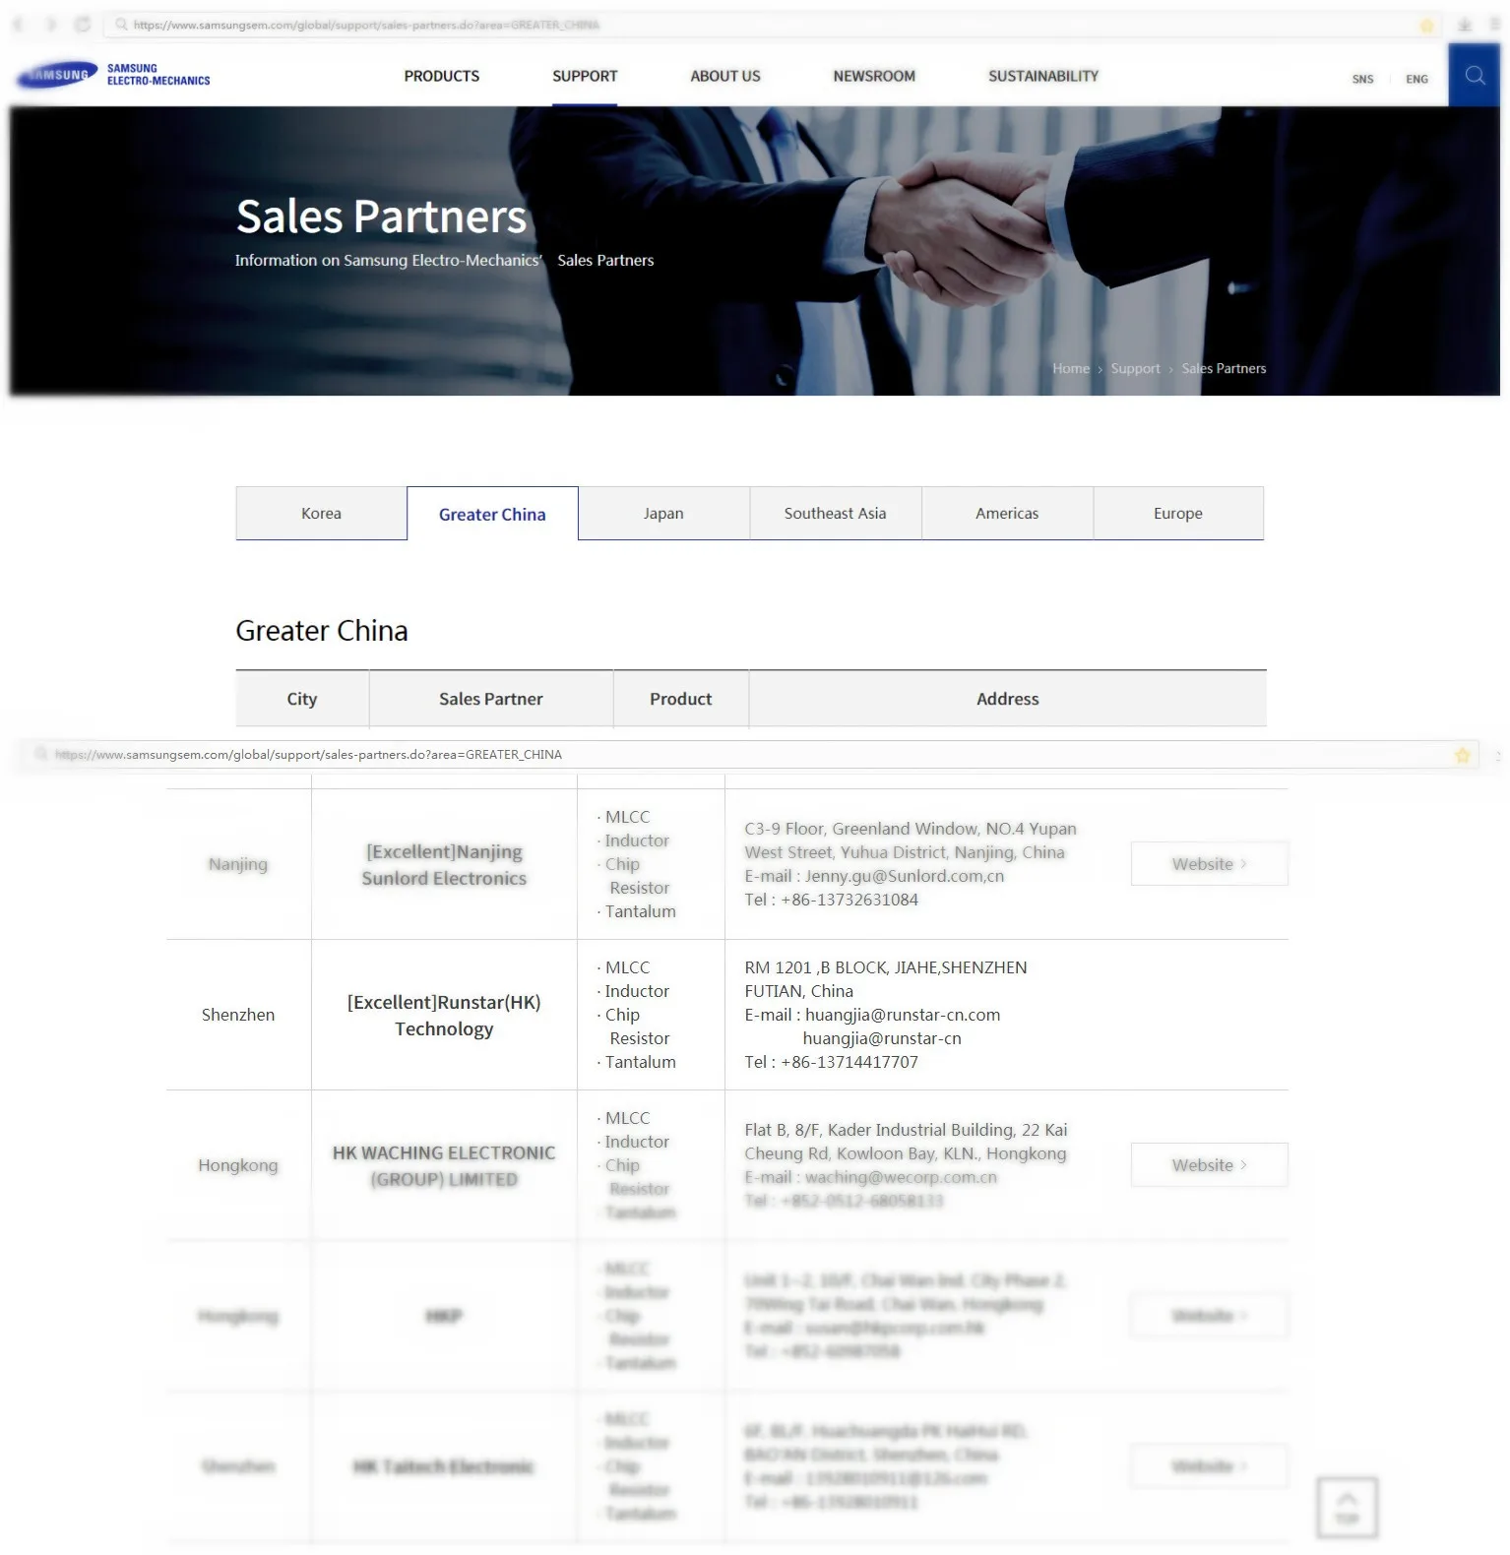Click the bookmark star in top address bar
Screen dimensions: 1510x1555
click(x=1426, y=26)
